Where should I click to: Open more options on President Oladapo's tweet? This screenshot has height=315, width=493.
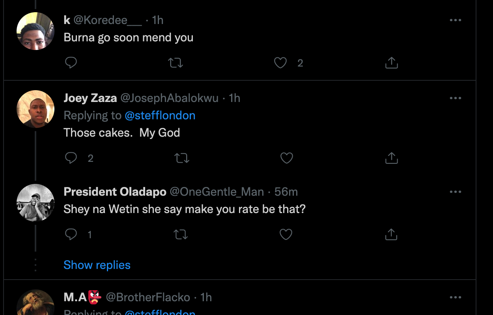[x=455, y=192]
